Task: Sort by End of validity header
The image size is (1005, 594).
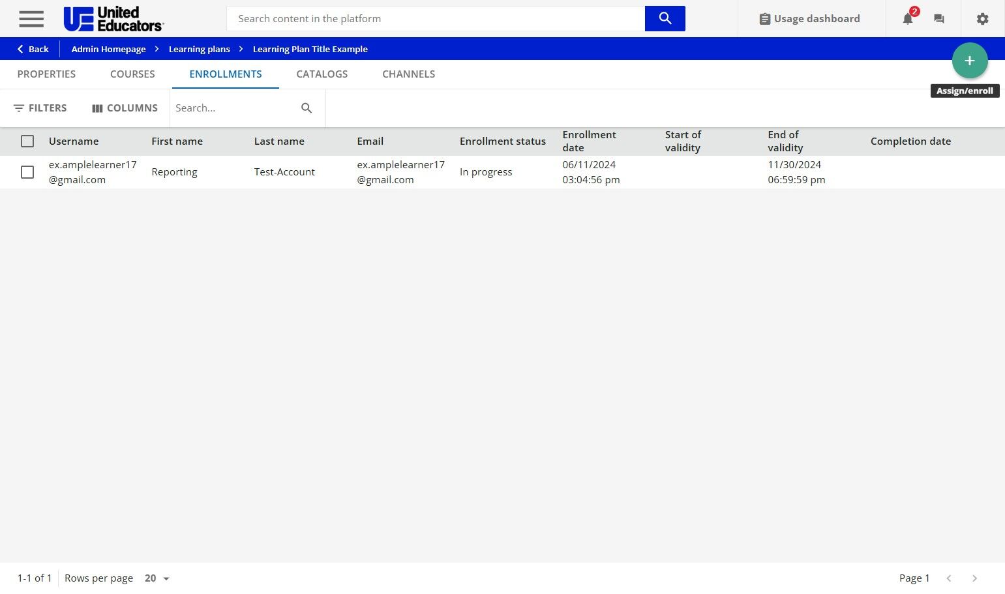Action: pos(785,141)
